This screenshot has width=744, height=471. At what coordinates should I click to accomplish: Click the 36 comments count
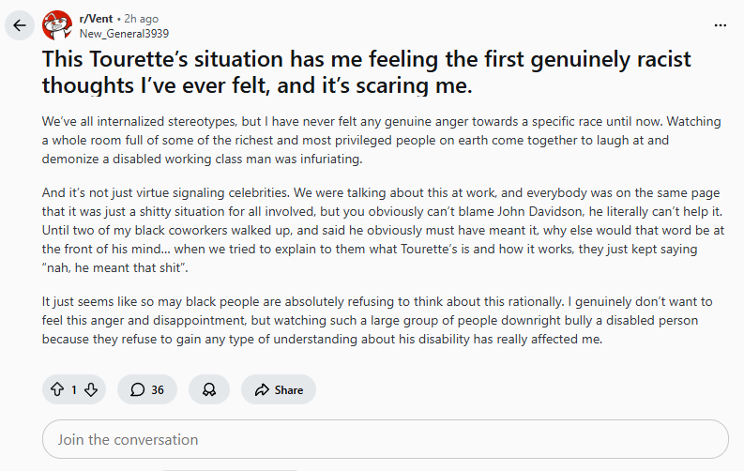[158, 390]
